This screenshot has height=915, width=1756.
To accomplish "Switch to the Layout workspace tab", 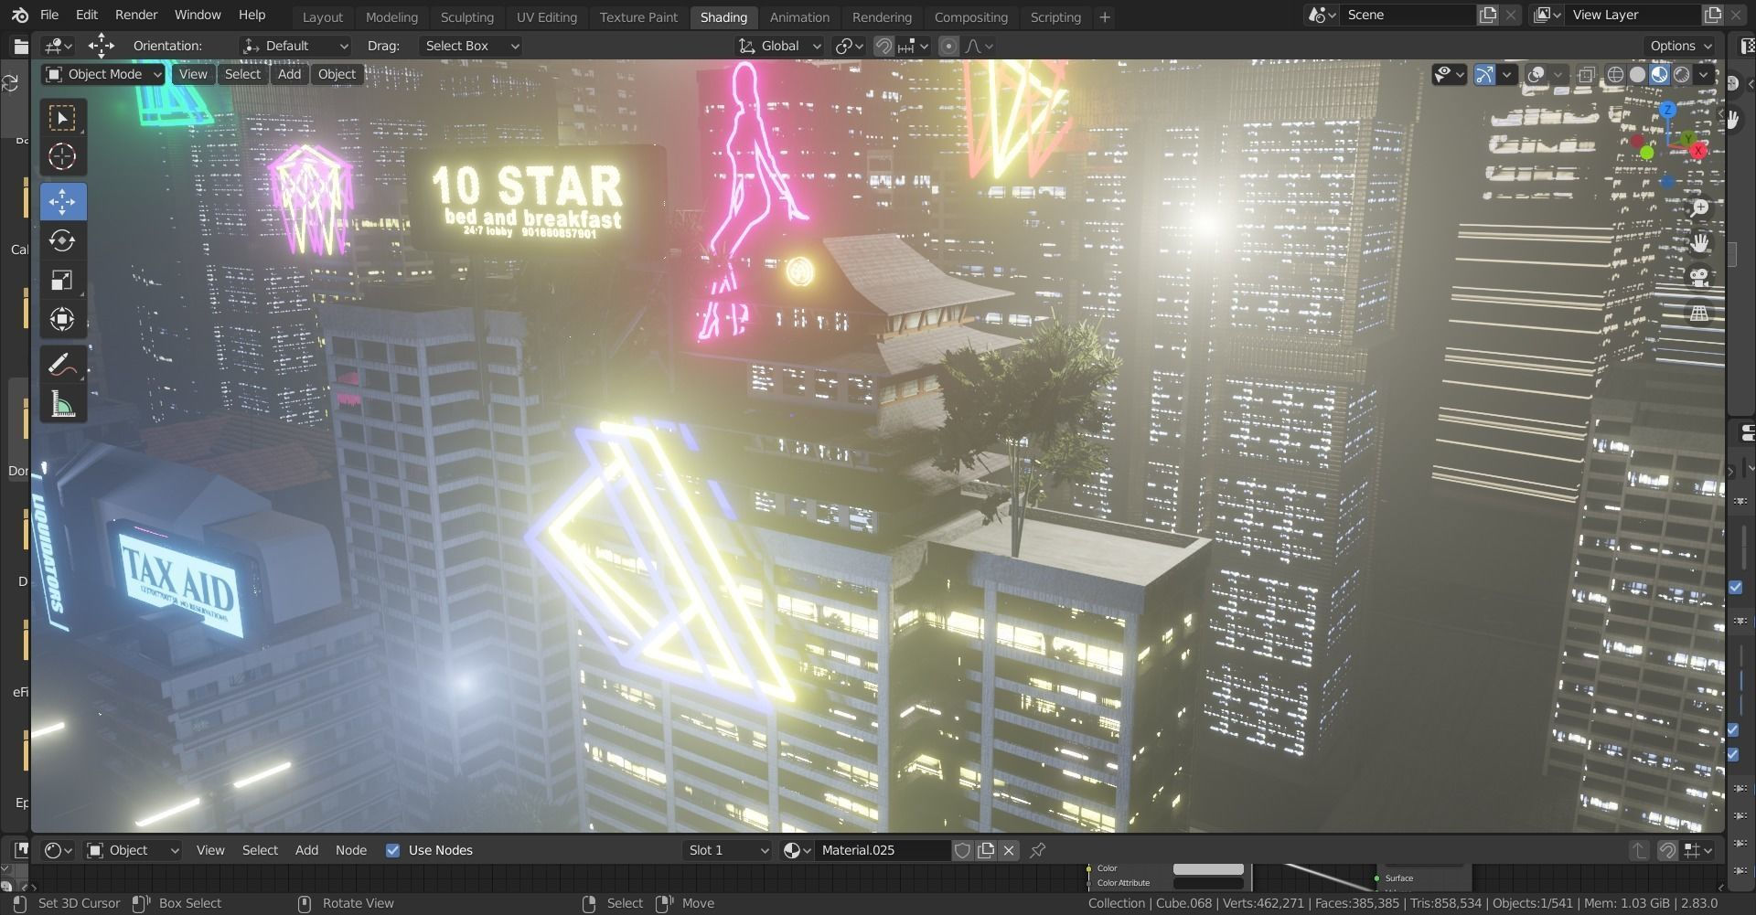I will [x=323, y=16].
